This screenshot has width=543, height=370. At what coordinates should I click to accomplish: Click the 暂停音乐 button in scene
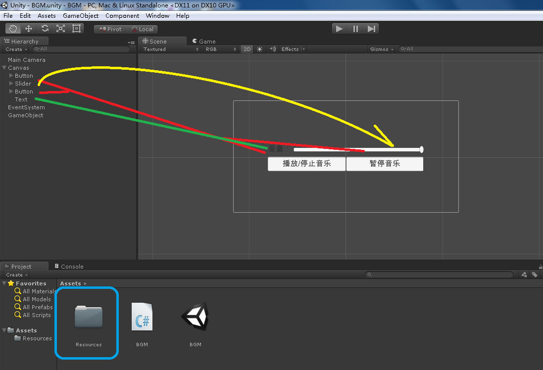coord(385,164)
